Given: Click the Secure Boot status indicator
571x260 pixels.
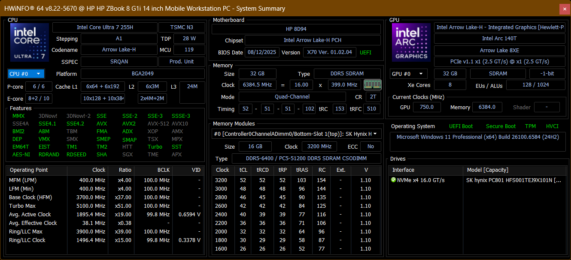Looking at the screenshot, I should (501, 126).
